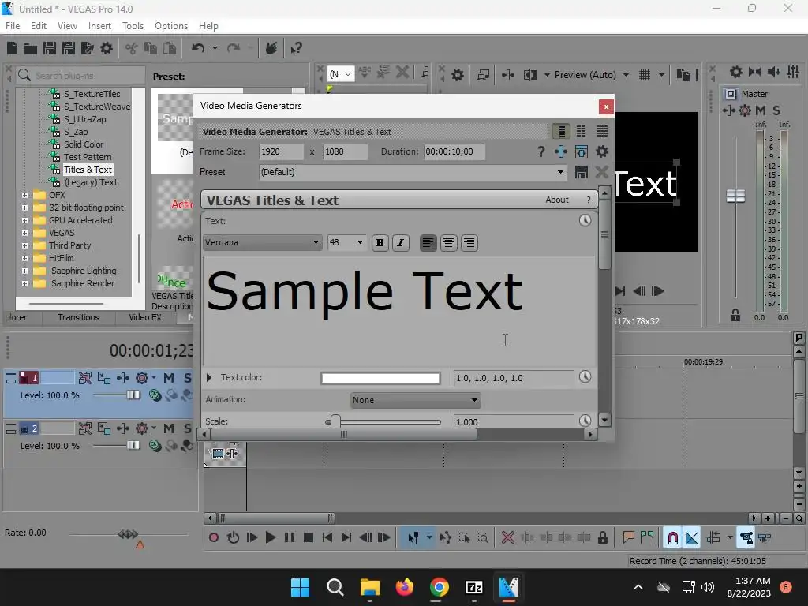Open animation clock for Text field

click(x=585, y=221)
